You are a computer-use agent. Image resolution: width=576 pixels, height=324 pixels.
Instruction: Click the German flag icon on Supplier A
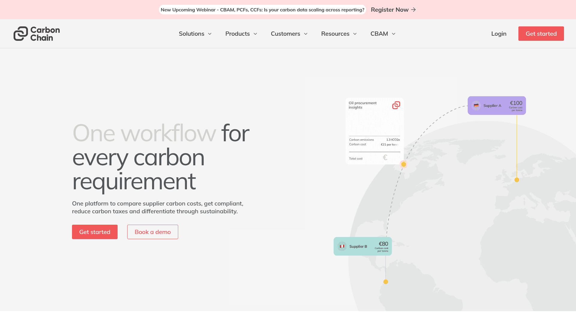pyautogui.click(x=476, y=106)
